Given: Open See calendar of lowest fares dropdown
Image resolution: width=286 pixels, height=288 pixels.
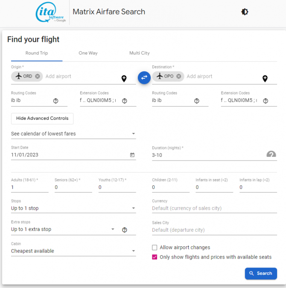Looking at the screenshot, I should pyautogui.click(x=73, y=134).
